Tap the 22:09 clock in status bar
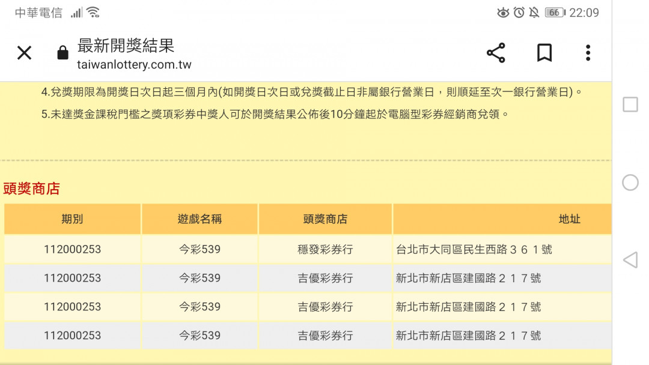 [x=584, y=13]
